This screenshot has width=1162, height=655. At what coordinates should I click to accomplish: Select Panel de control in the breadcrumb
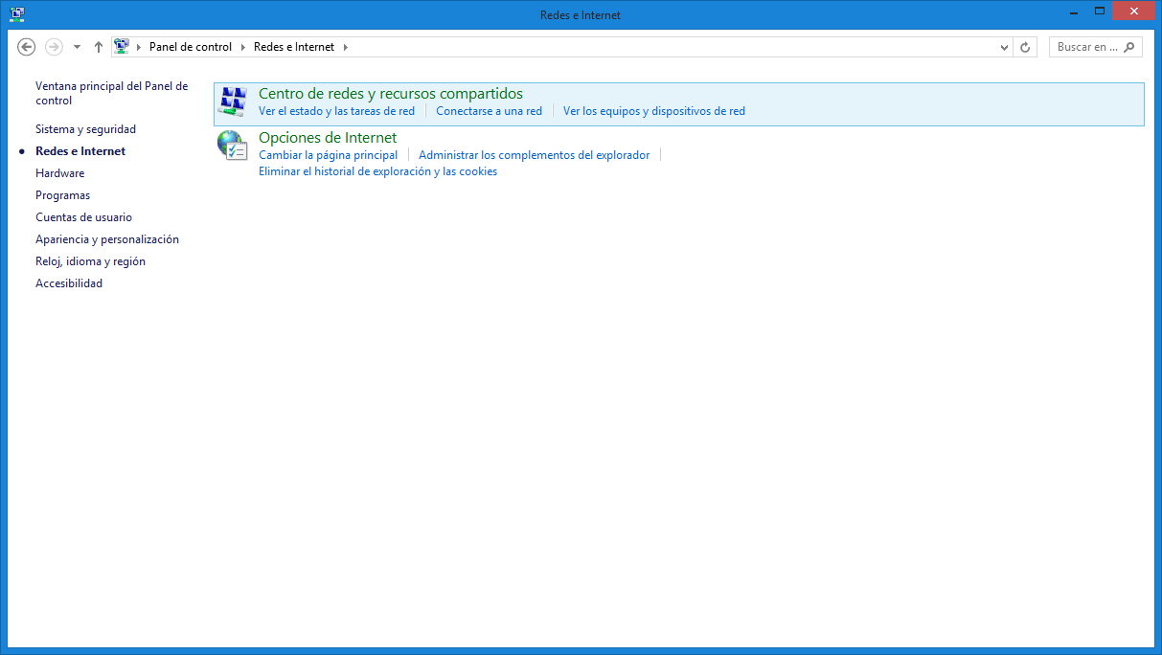[x=191, y=47]
